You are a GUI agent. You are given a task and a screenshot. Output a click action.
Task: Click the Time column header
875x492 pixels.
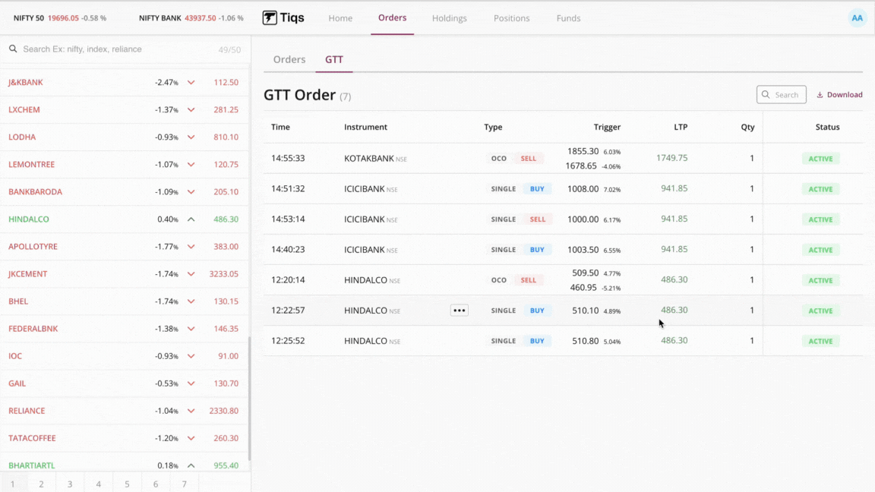point(280,128)
